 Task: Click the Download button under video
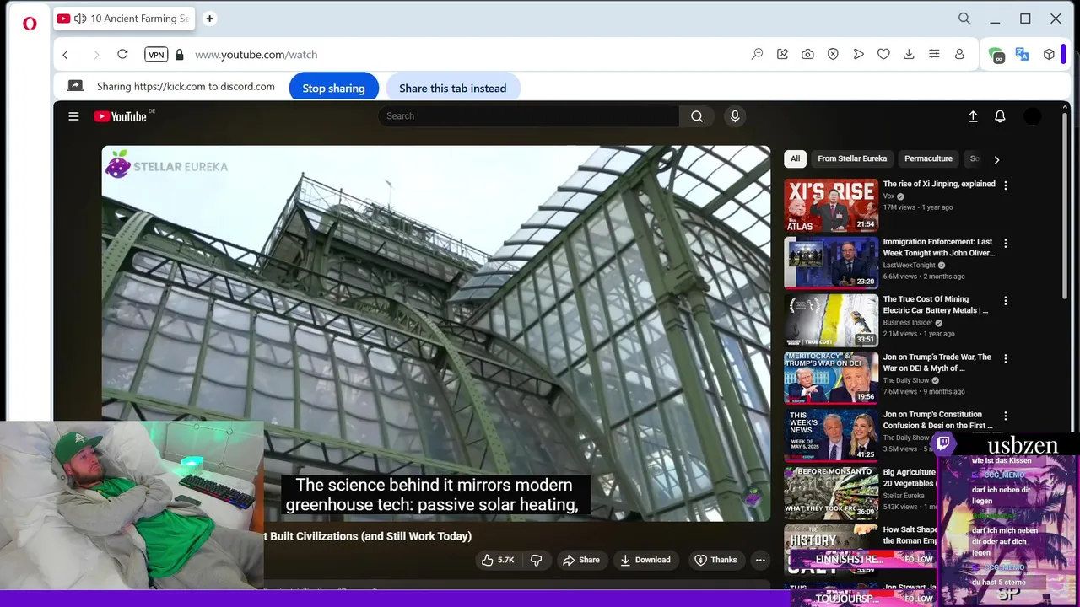point(645,560)
